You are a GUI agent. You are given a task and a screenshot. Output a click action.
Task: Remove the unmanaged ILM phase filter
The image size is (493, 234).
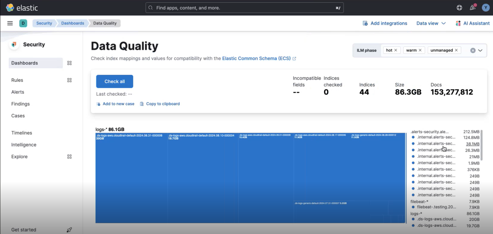point(456,50)
